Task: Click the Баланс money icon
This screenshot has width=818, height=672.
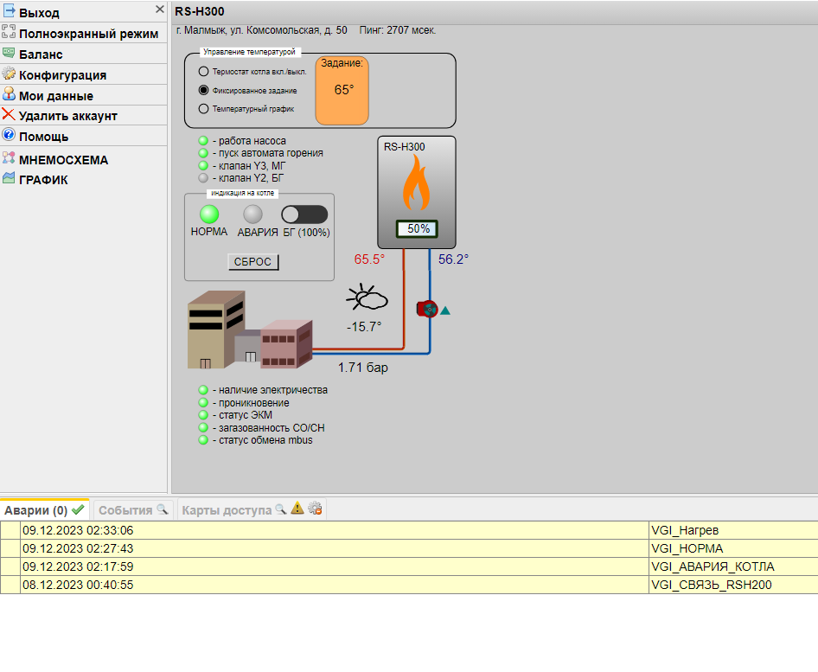Action: [9, 53]
